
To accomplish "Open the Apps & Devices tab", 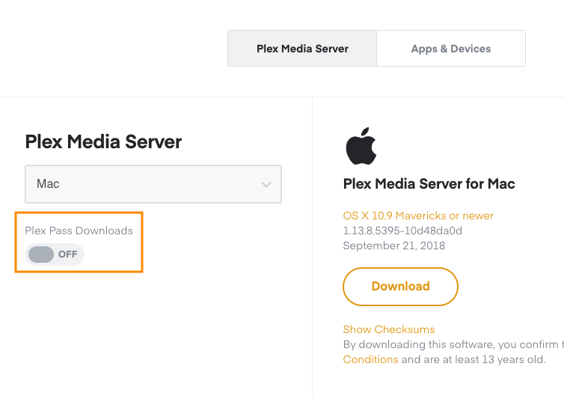I will (451, 49).
